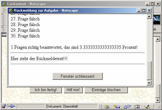Image resolution: width=162 pixels, height=110 pixels.
Task: Click Netscape icon in Rückmeldung title bar
Action: click(10, 10)
